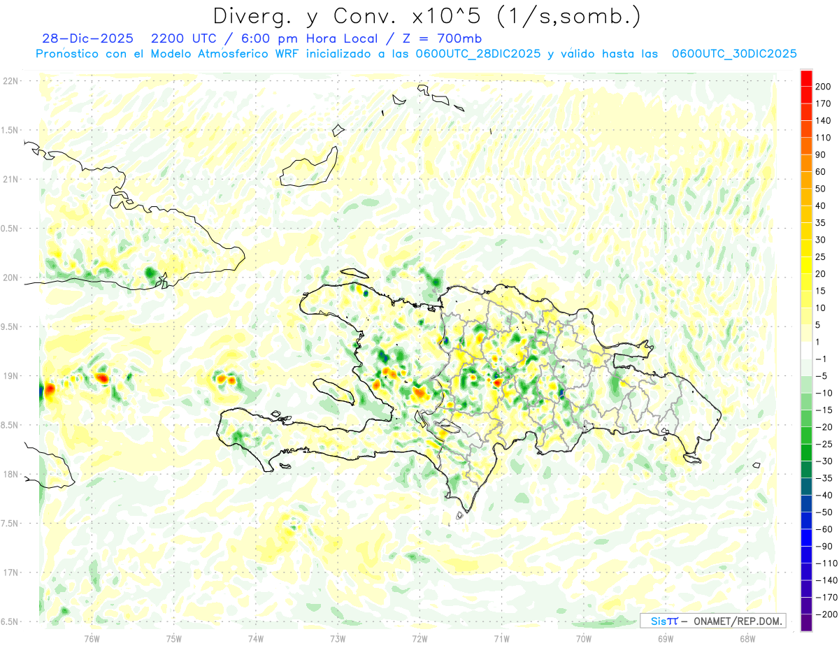This screenshot has height=648, width=839.
Task: Click the latitude label "21N"
Action: click(x=10, y=180)
